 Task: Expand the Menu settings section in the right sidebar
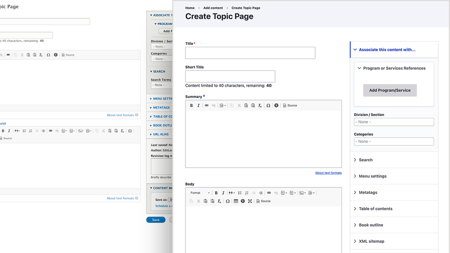pos(372,176)
